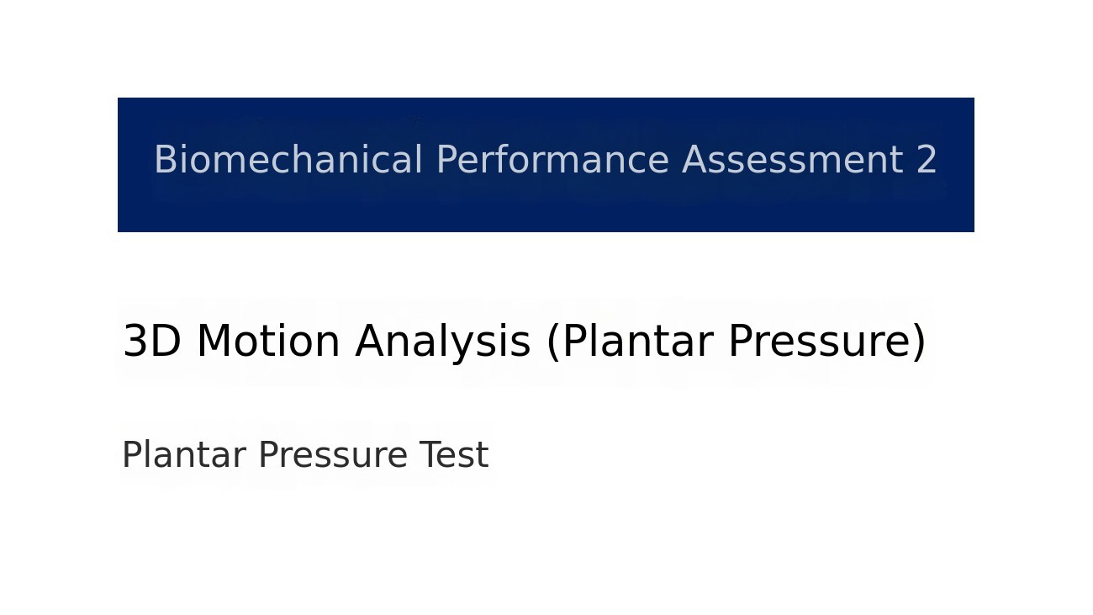Click 3D at the start of the heading
Viewport: 1093px width, 615px height.
[x=152, y=342]
